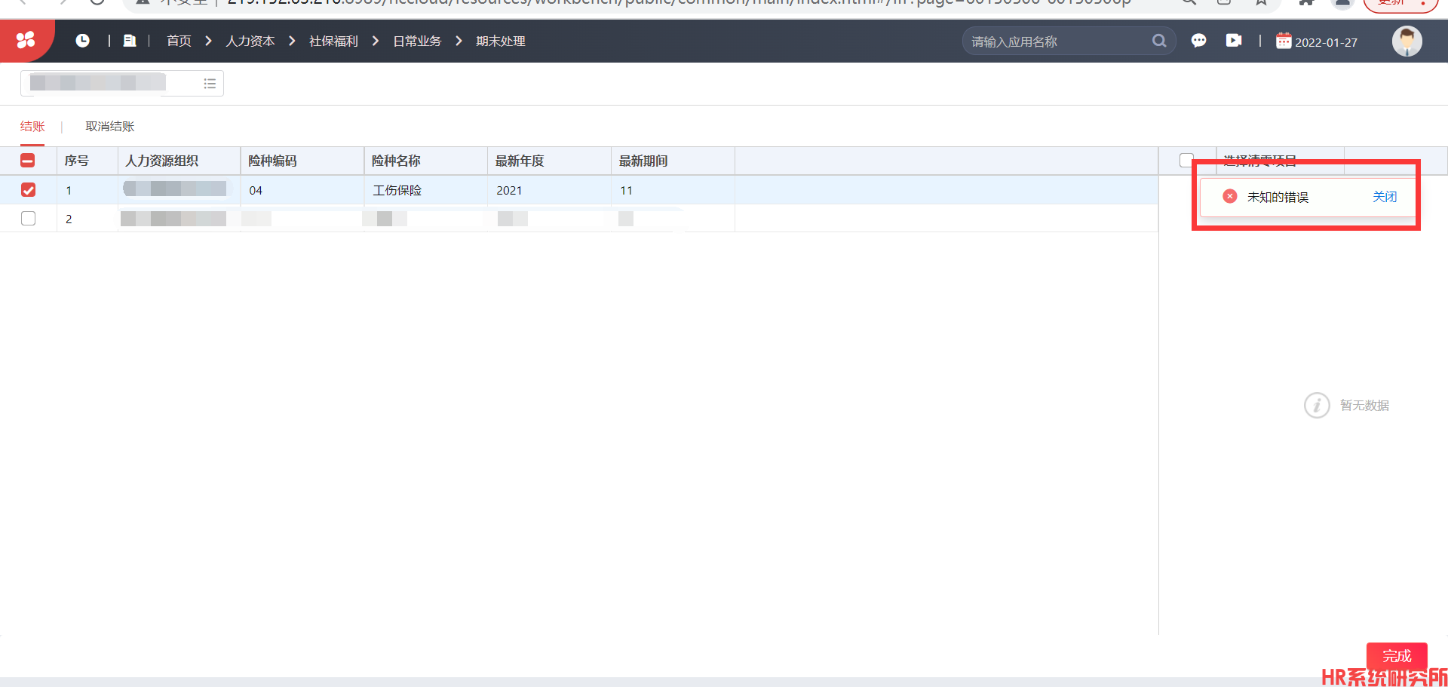Viewport: 1448px width, 687px height.
Task: Click the list icon in organization selector
Action: (210, 84)
